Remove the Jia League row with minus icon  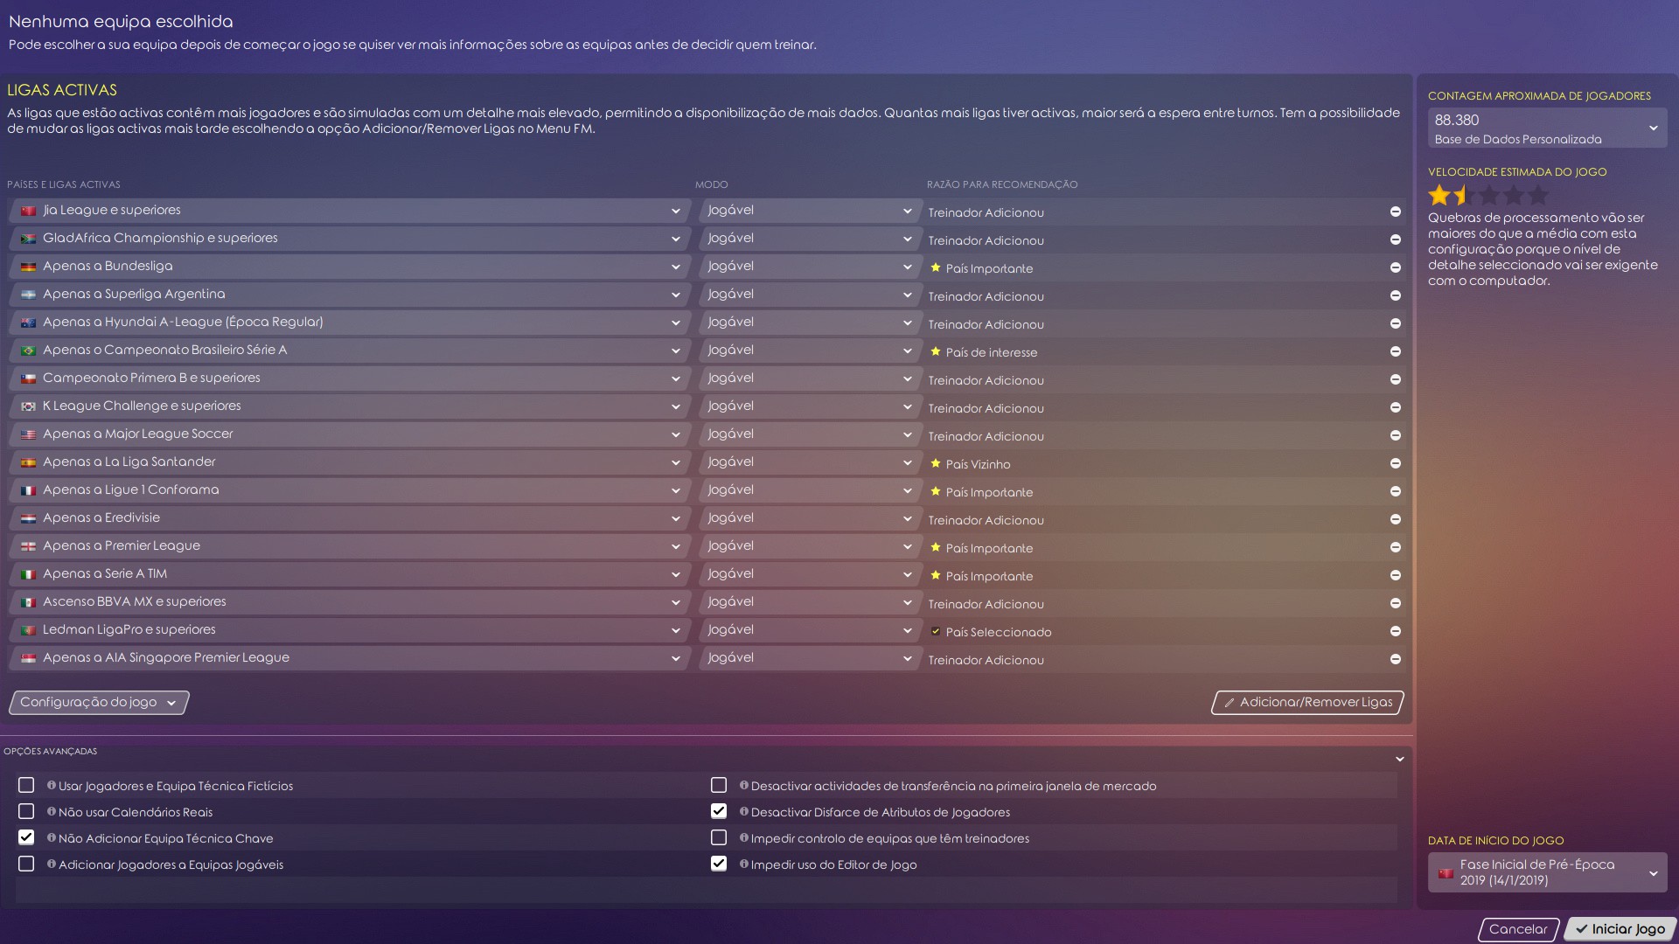[1396, 212]
